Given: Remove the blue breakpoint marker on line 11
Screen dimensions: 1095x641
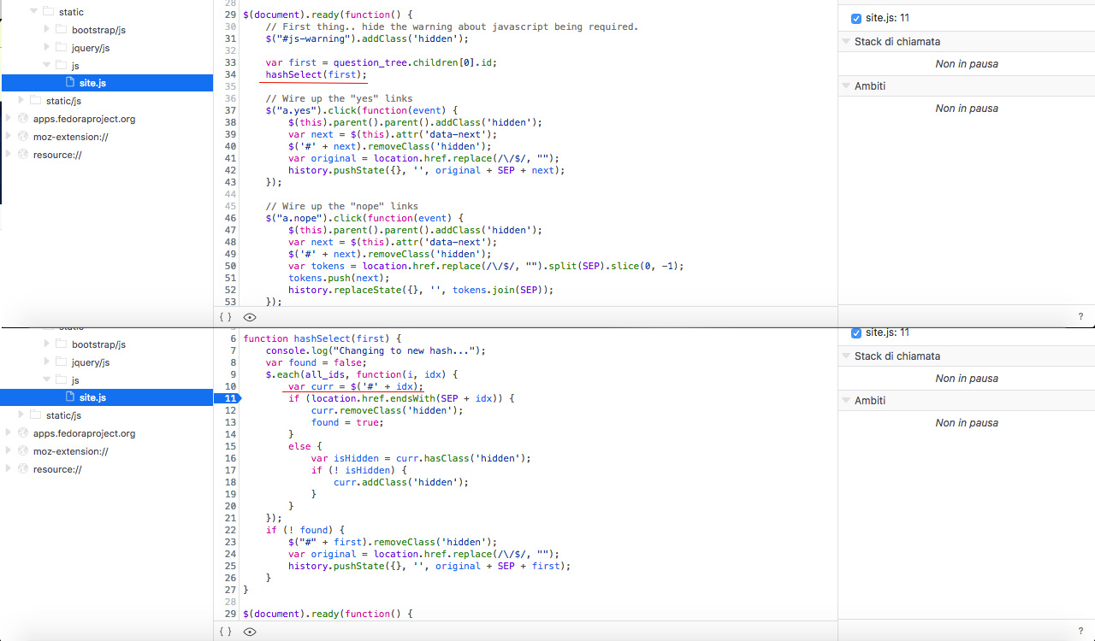Looking at the screenshot, I should pos(229,398).
